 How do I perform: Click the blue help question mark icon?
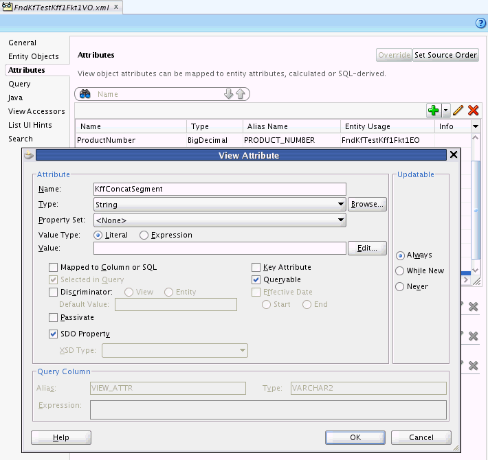[x=480, y=23]
